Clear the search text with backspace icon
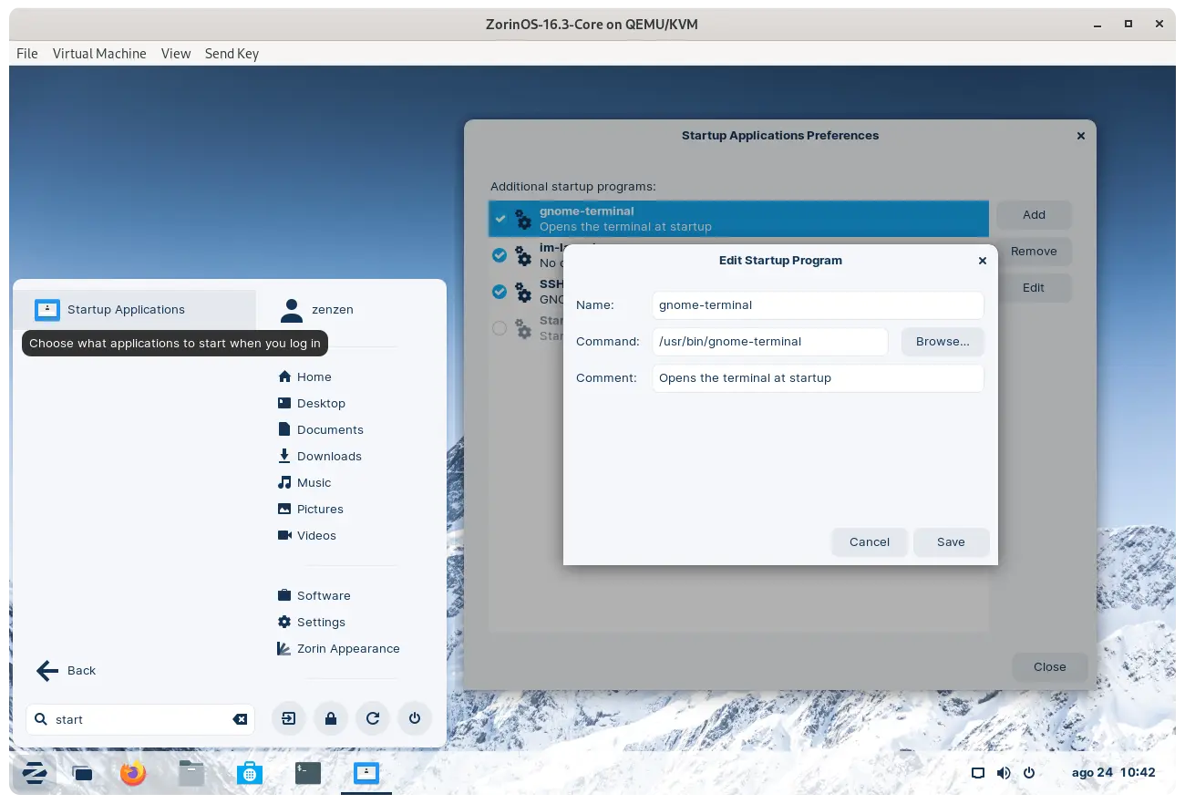Viewport: 1185px width, 804px height. point(240,719)
